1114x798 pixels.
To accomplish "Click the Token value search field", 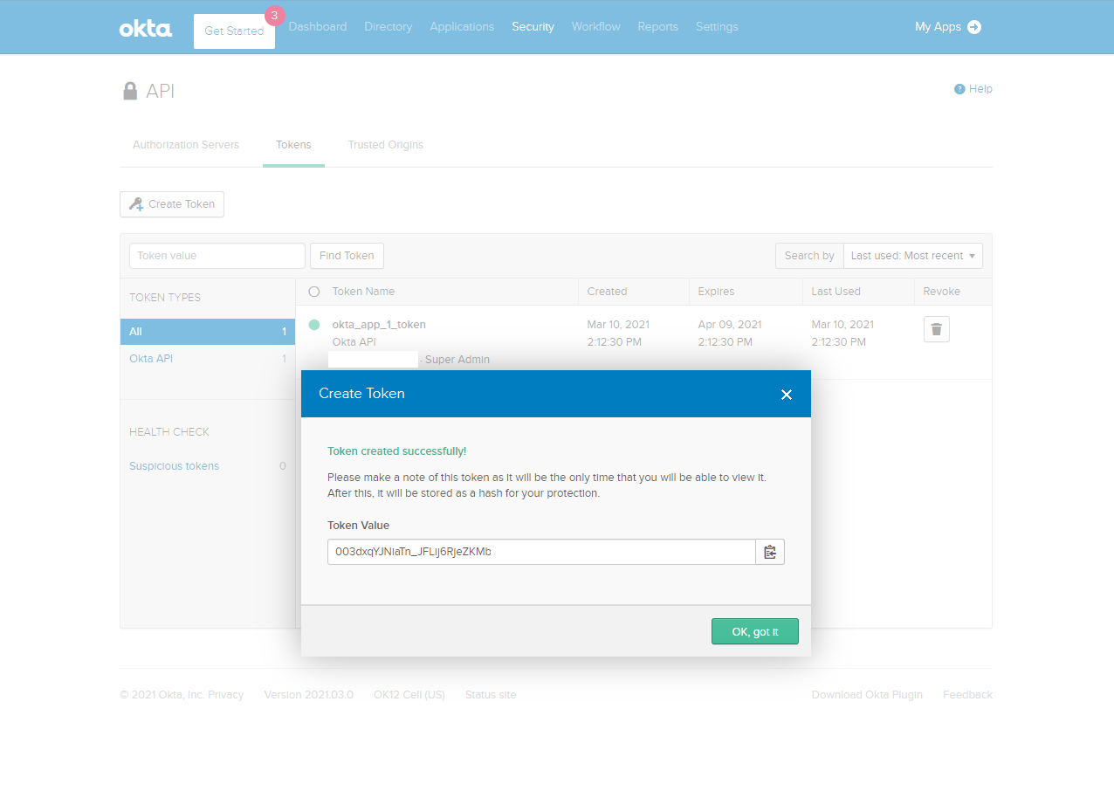I will (217, 256).
